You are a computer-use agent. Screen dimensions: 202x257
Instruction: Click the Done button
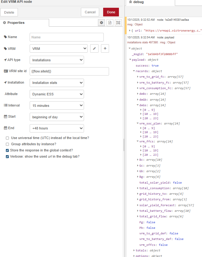pos(111,12)
